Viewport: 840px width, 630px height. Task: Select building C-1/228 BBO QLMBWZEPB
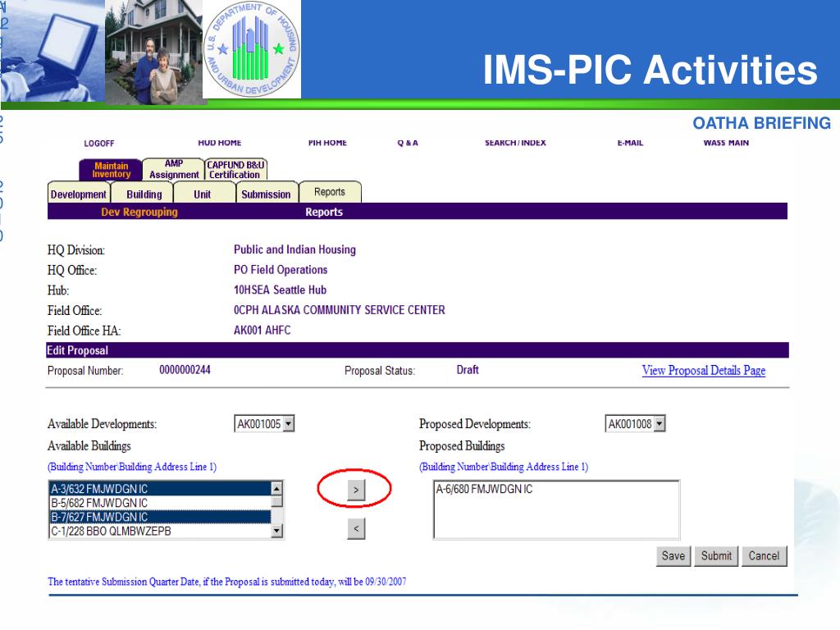[160, 531]
